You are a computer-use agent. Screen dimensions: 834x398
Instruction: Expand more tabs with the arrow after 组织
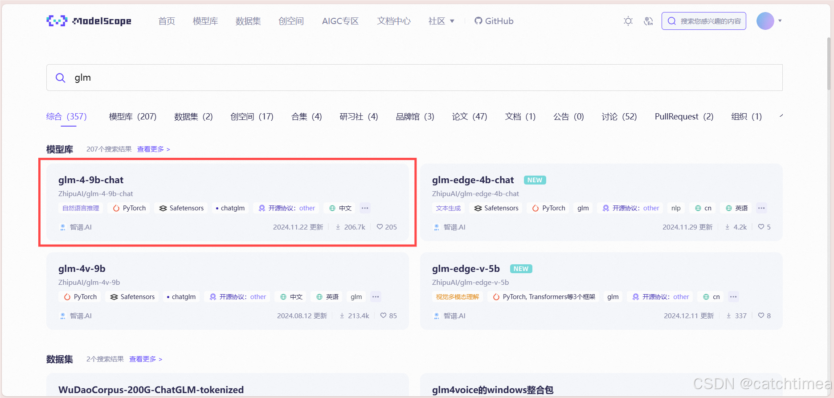781,116
